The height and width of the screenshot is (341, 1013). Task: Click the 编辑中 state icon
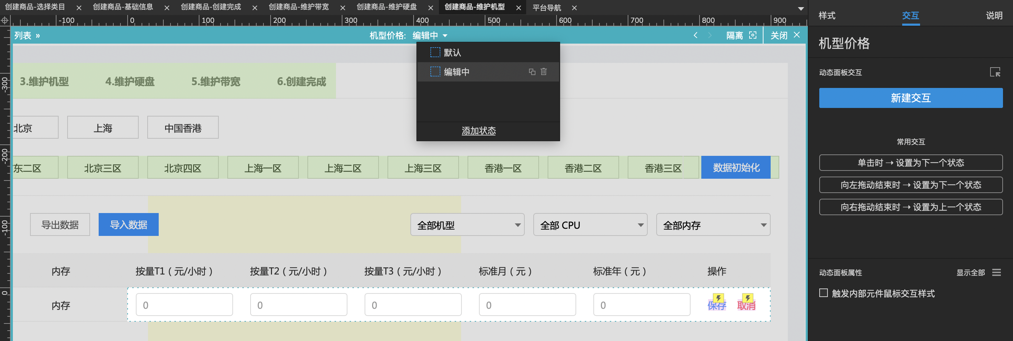coord(435,71)
